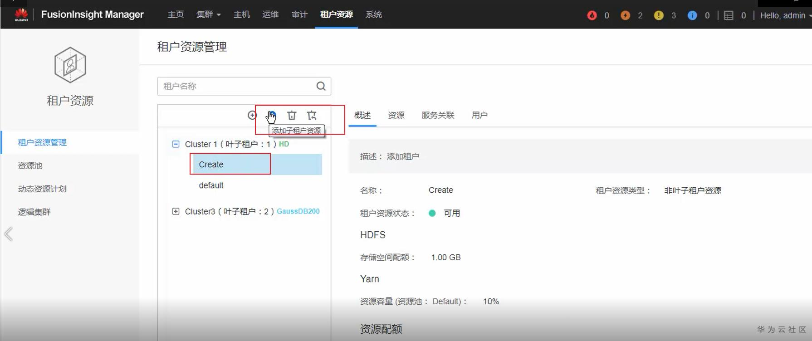Image resolution: width=812 pixels, height=341 pixels.
Task: Open the red critical alarms indicator
Action: (592, 15)
